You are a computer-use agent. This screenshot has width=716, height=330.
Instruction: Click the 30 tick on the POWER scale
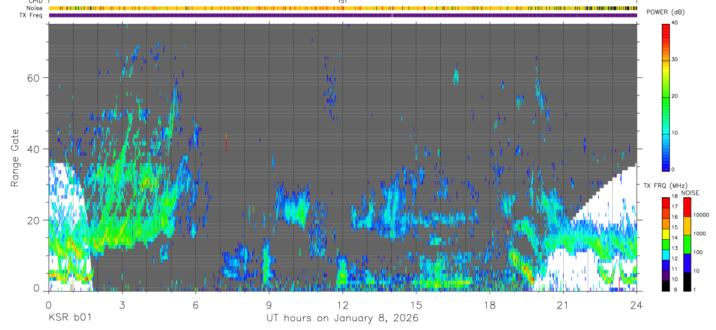coord(675,60)
